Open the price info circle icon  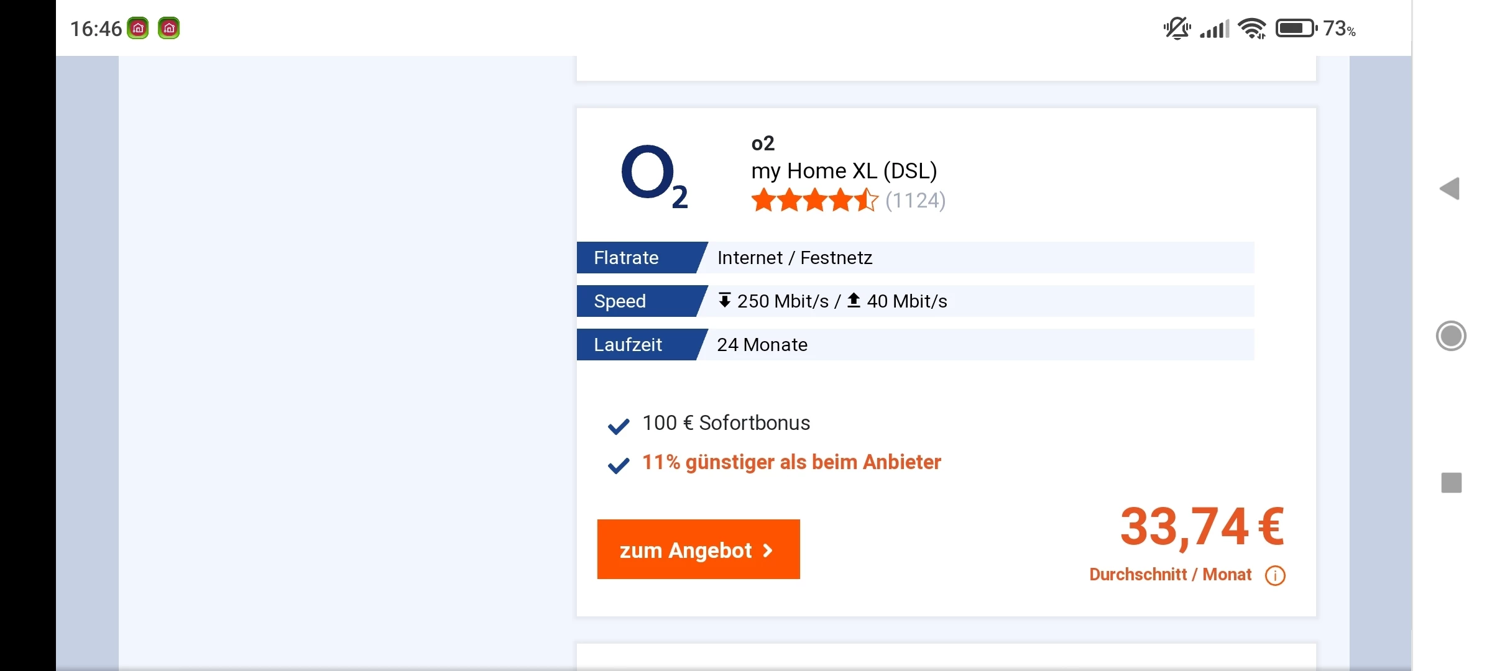point(1275,575)
